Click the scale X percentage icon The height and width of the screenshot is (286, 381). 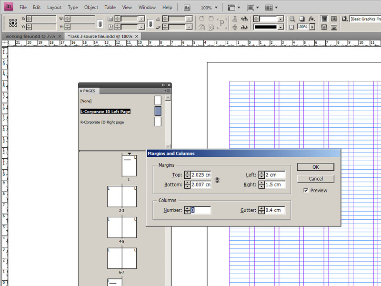(110, 19)
